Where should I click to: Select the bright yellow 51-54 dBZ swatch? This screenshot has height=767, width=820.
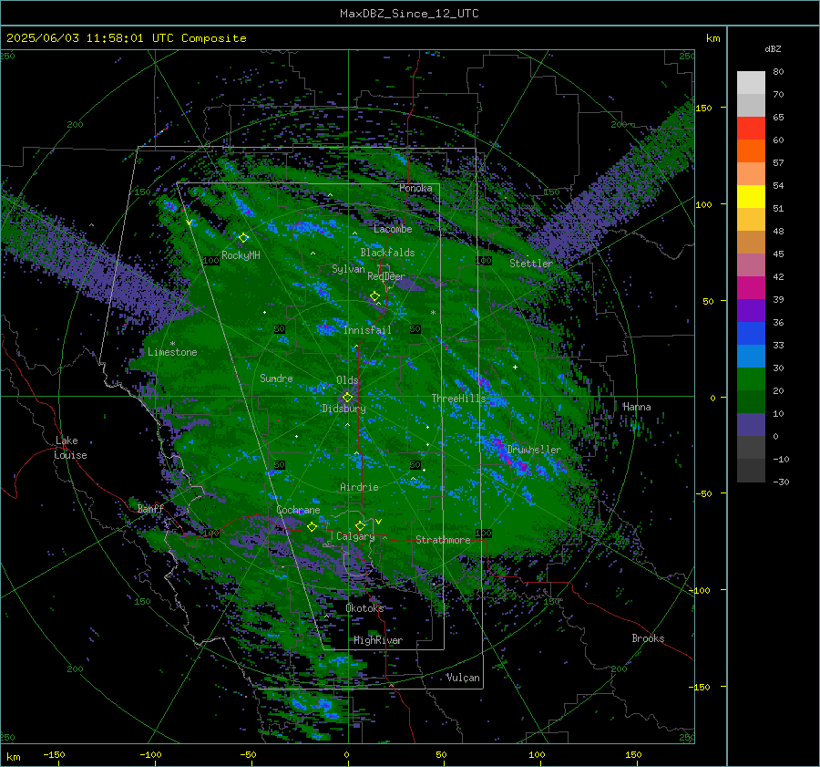coord(751,197)
